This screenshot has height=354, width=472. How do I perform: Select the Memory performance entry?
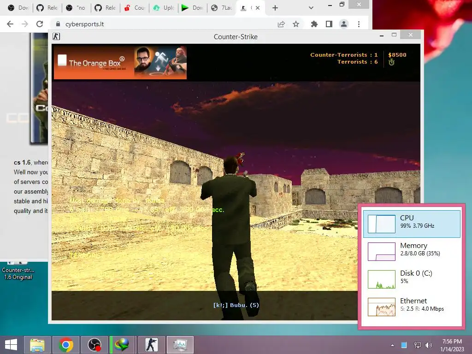(412, 251)
